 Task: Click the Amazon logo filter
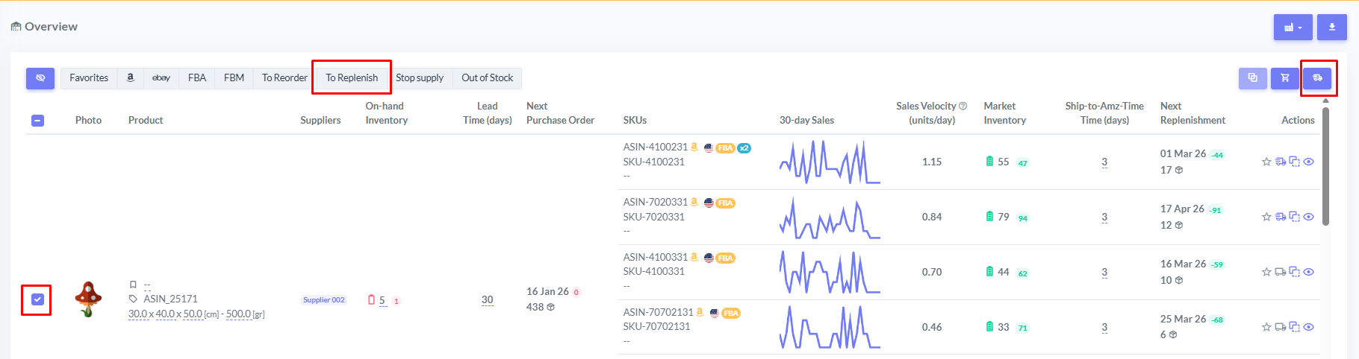[x=130, y=78]
